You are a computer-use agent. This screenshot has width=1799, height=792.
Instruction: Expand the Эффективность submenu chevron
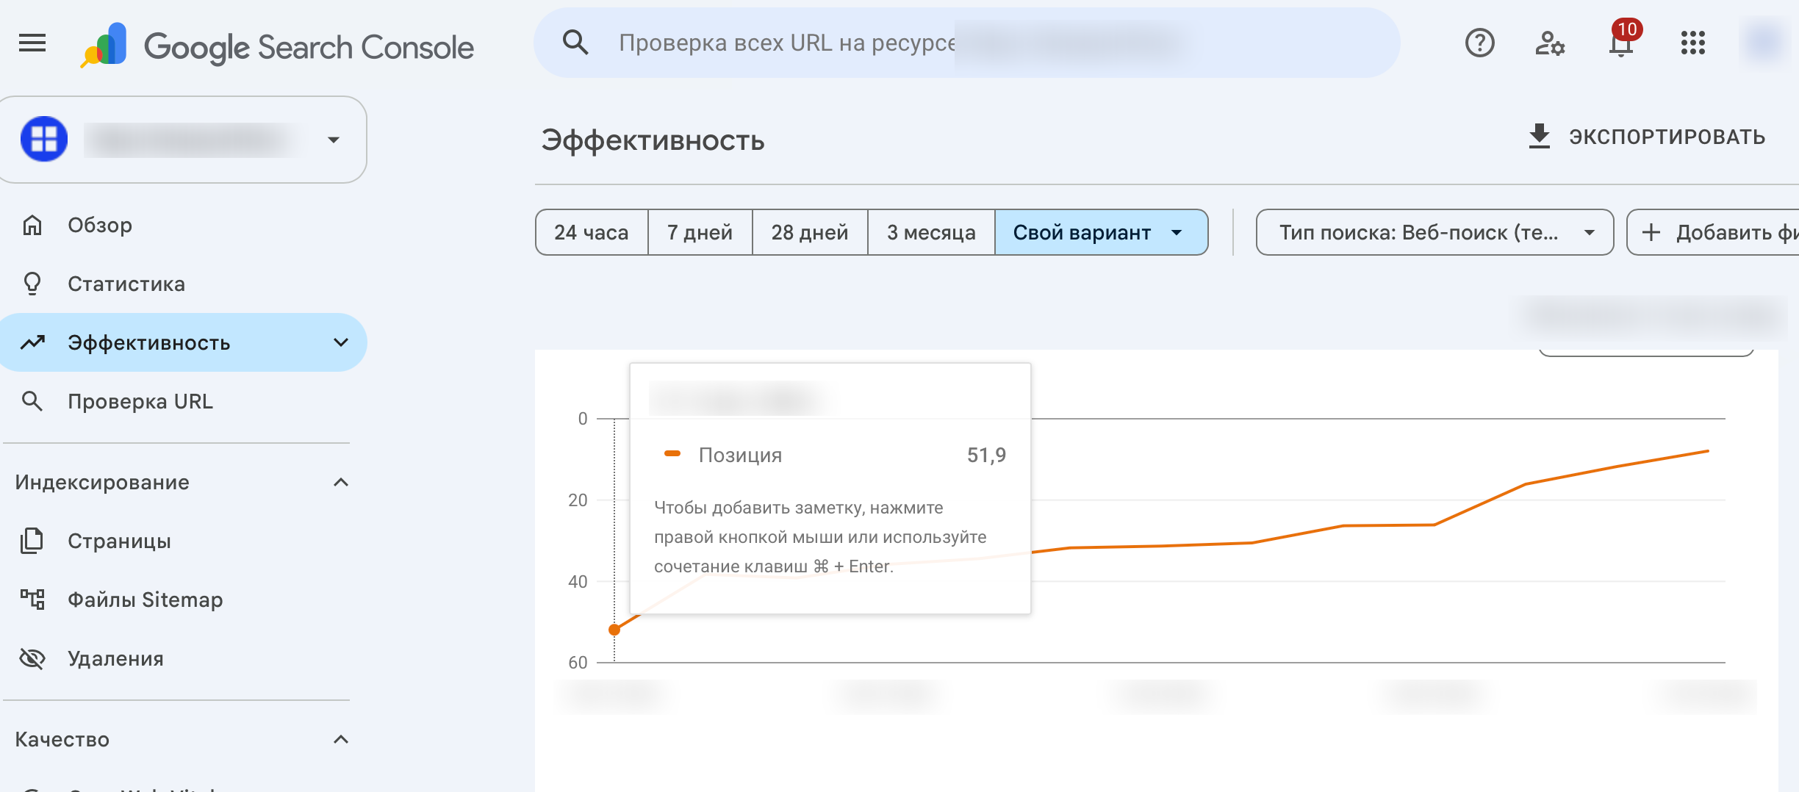[341, 342]
